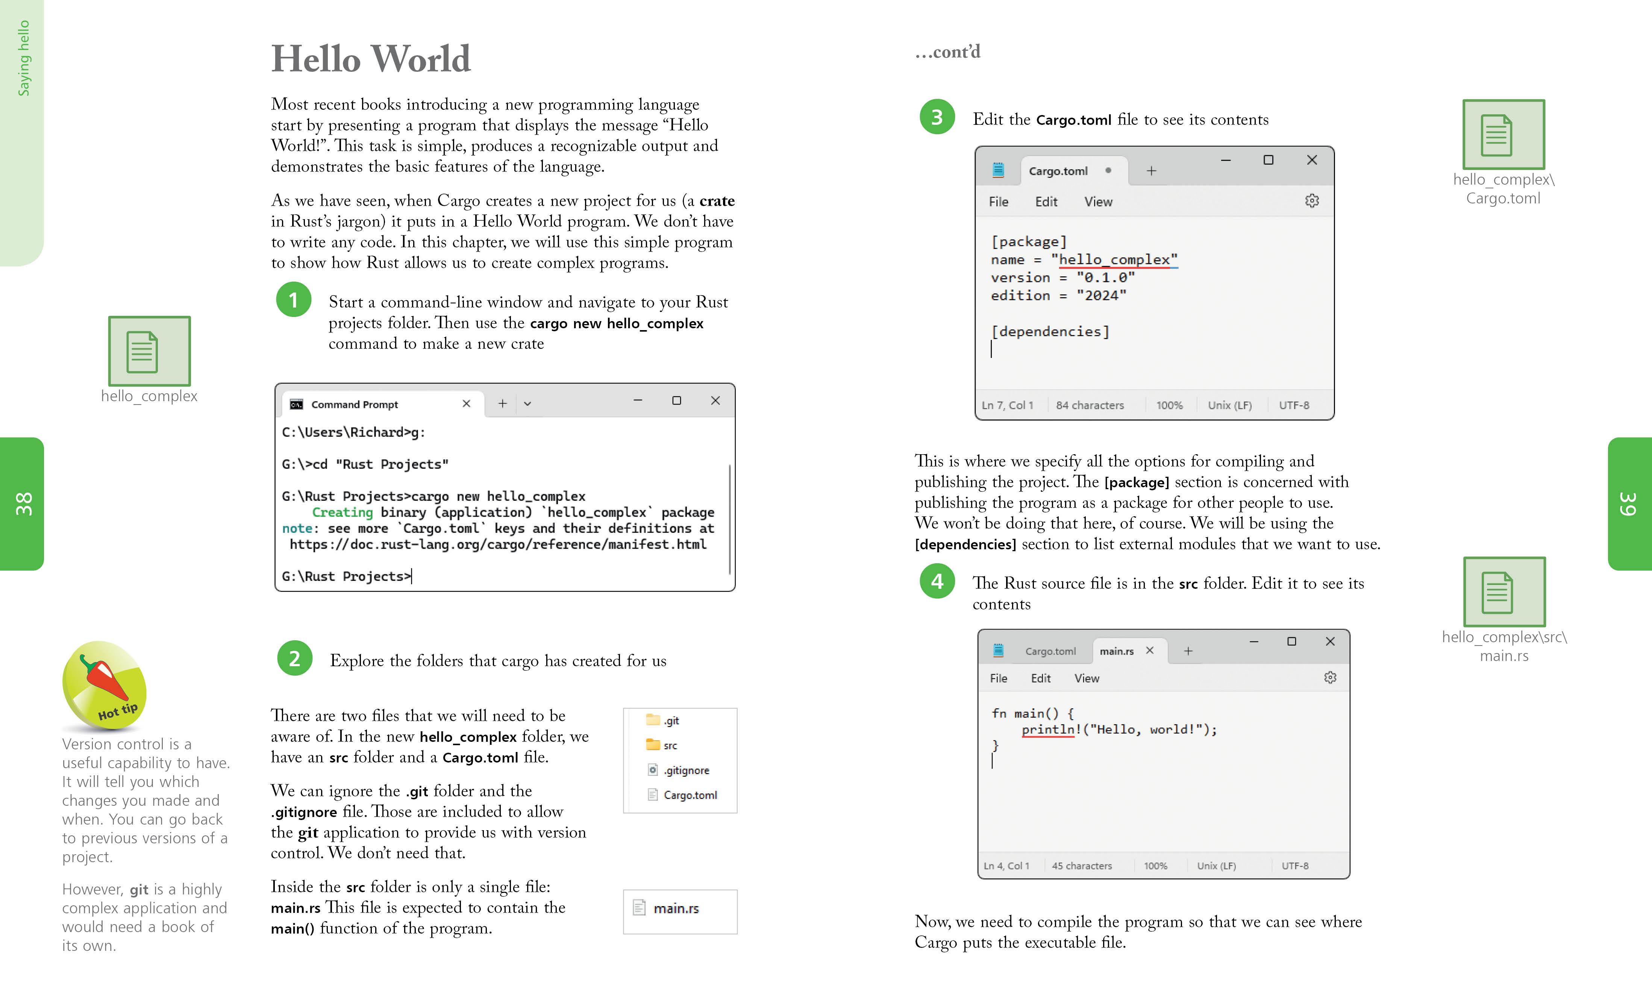This screenshot has height=1008, width=1652.
Task: Click the hello_complex\Cargo.toml file icon in the margin
Action: tap(1503, 134)
